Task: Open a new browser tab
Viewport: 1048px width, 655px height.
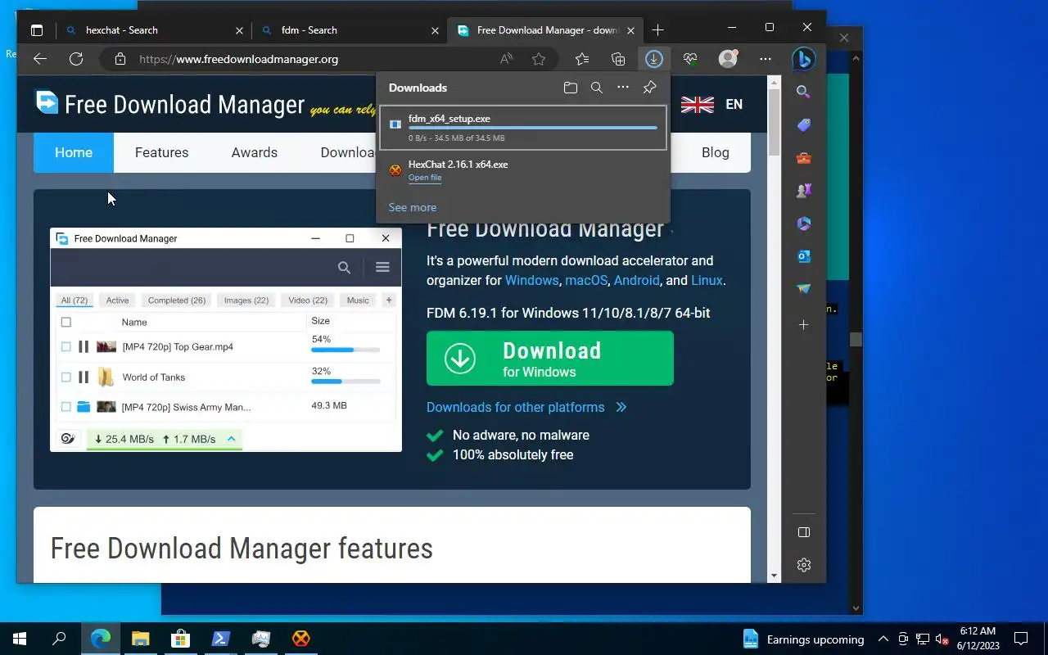Action: point(658,30)
